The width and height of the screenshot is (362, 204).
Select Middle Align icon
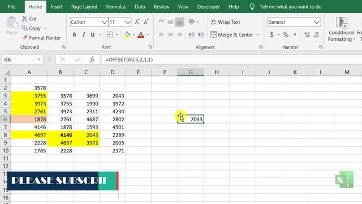point(170,22)
